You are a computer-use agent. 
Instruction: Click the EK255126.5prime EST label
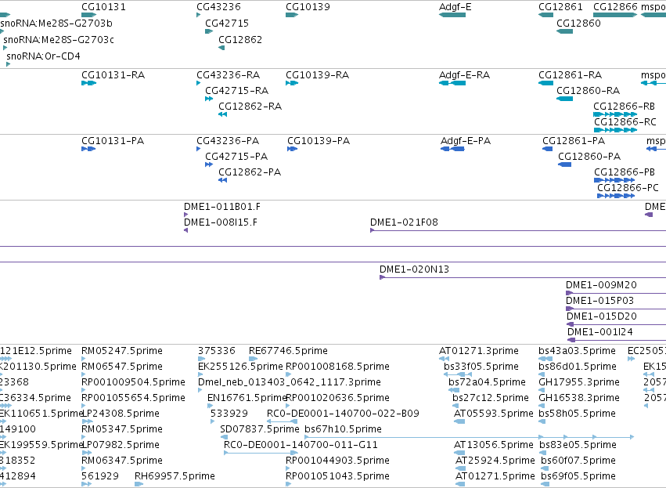240,367
